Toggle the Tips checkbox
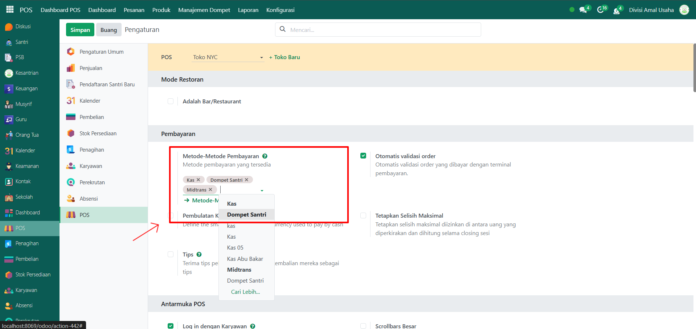The width and height of the screenshot is (696, 329). coord(171,255)
